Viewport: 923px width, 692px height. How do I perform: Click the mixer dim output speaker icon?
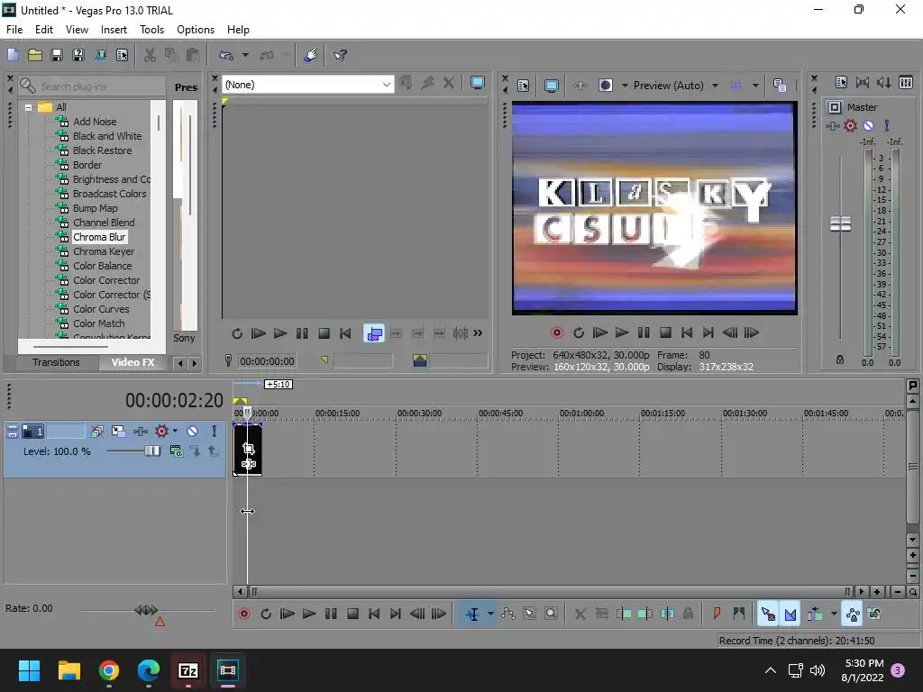pos(884,82)
